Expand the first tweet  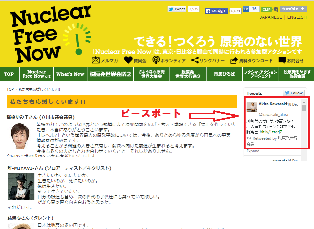click(x=253, y=151)
